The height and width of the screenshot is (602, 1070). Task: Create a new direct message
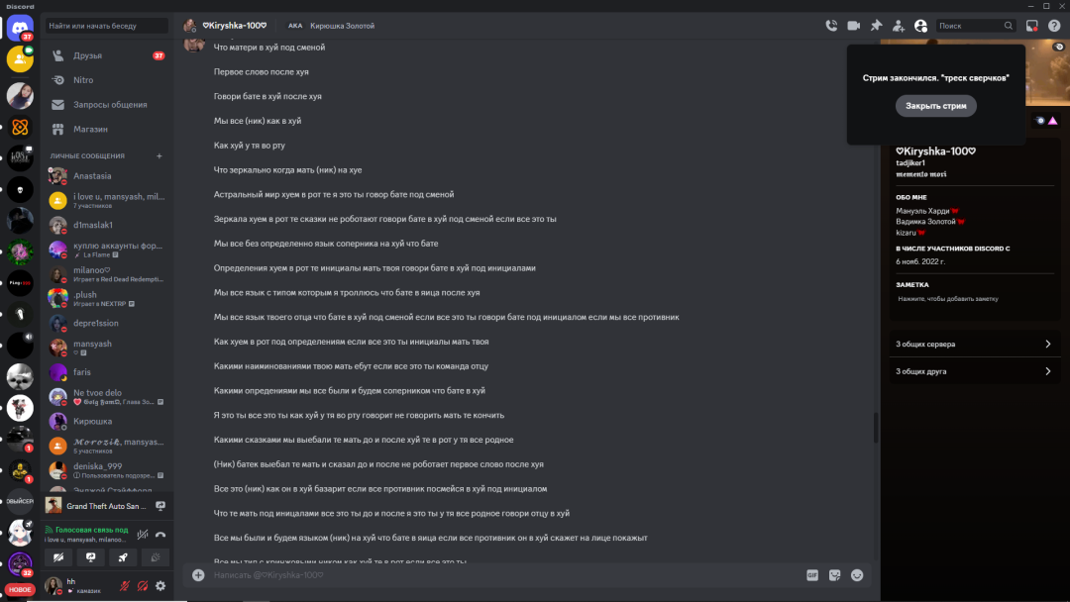tap(160, 155)
